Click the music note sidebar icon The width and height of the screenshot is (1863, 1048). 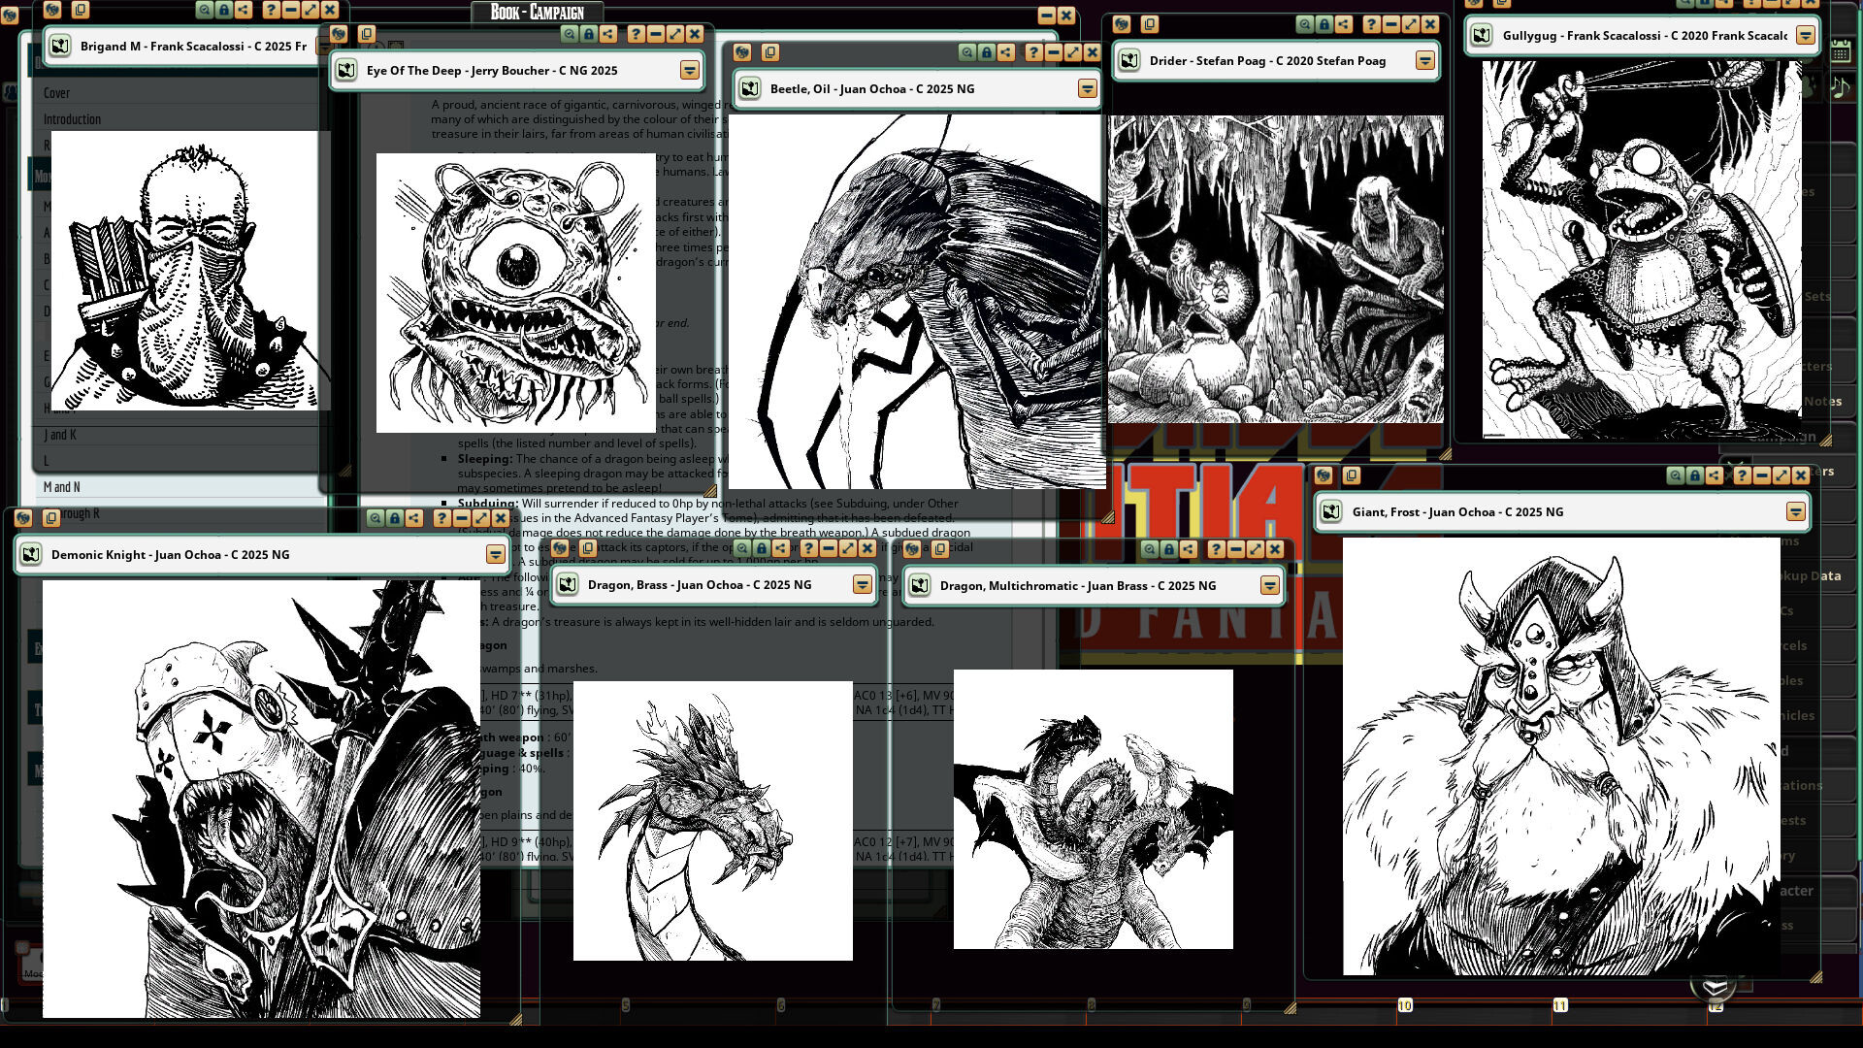1840,87
